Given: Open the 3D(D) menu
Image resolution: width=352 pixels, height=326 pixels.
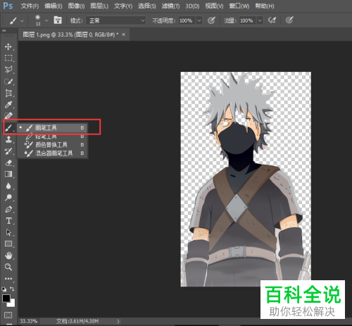Looking at the screenshot, I should (192, 6).
